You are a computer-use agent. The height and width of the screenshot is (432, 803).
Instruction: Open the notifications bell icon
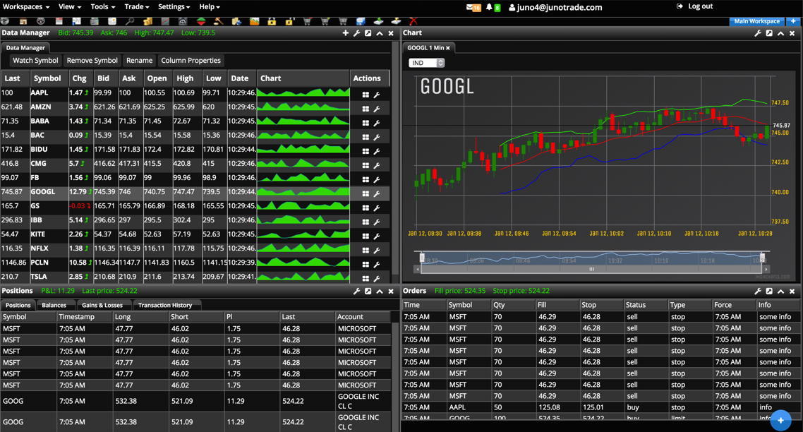(x=489, y=7)
